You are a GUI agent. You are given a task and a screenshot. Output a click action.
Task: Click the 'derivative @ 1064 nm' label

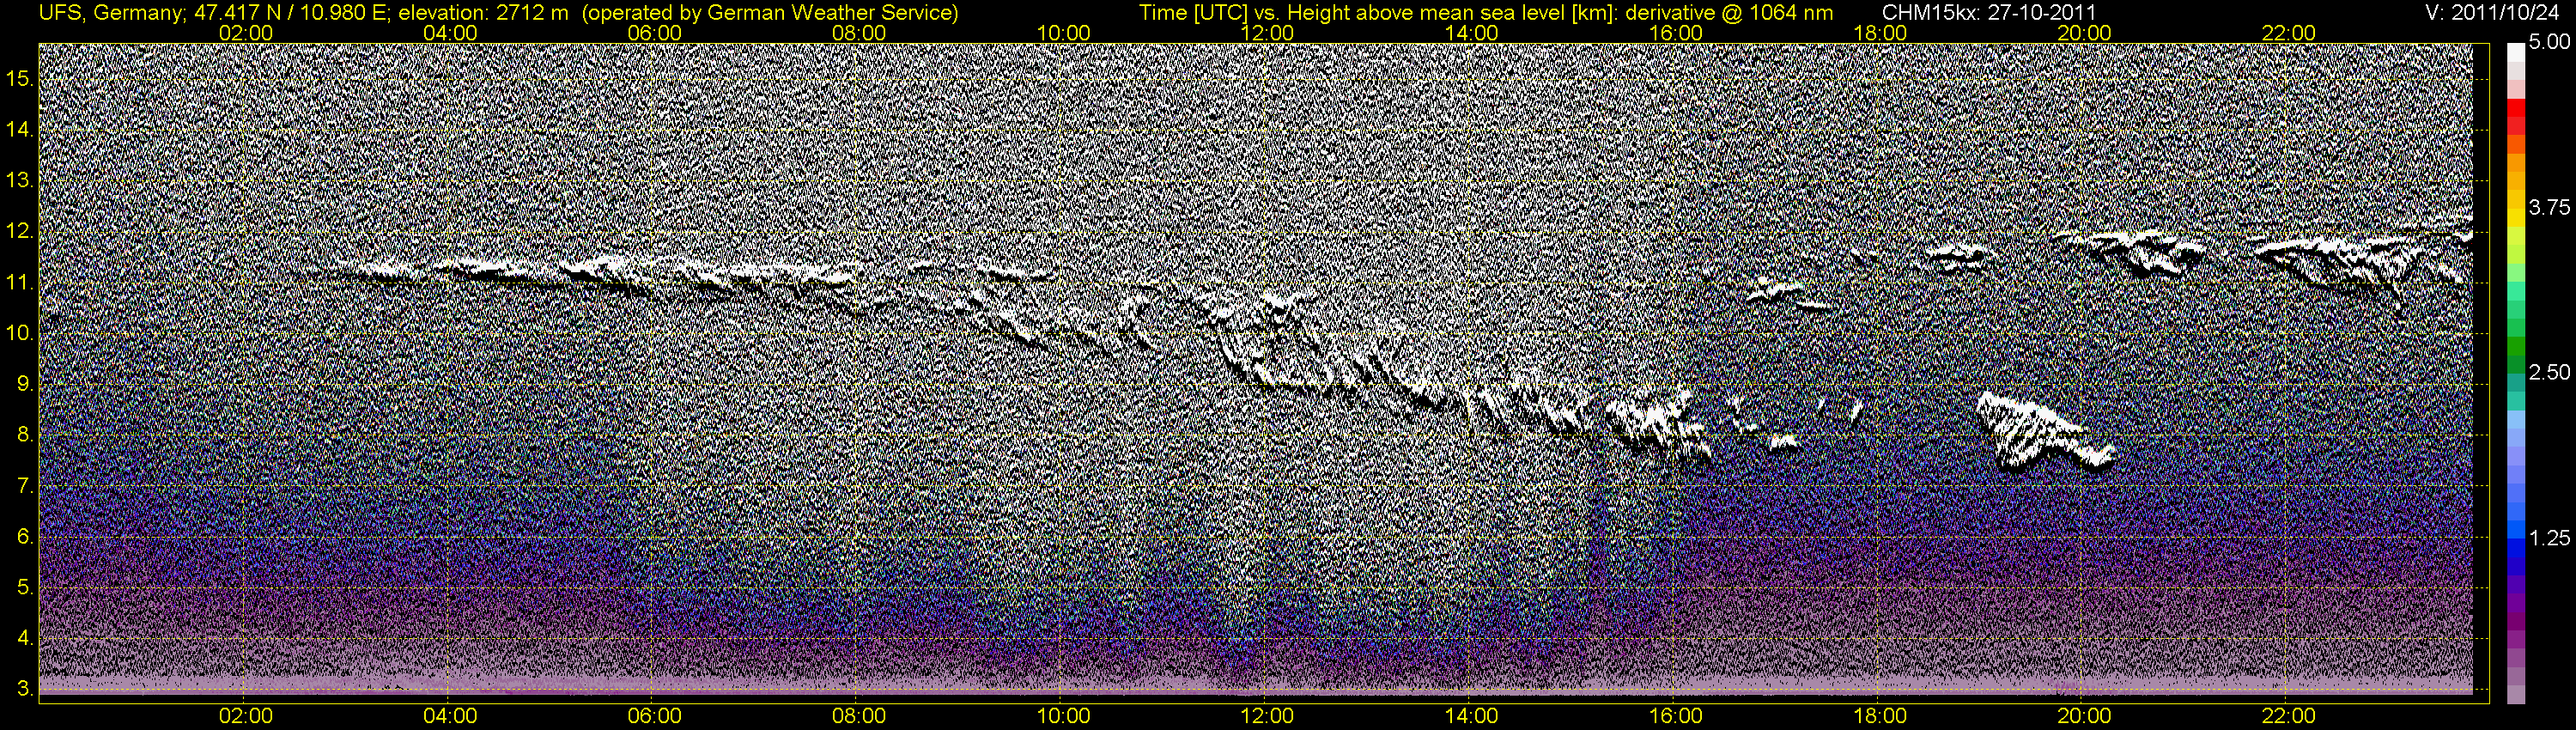point(1730,13)
